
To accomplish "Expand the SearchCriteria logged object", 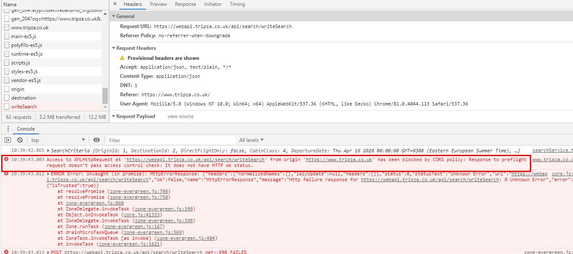I will click(x=49, y=151).
